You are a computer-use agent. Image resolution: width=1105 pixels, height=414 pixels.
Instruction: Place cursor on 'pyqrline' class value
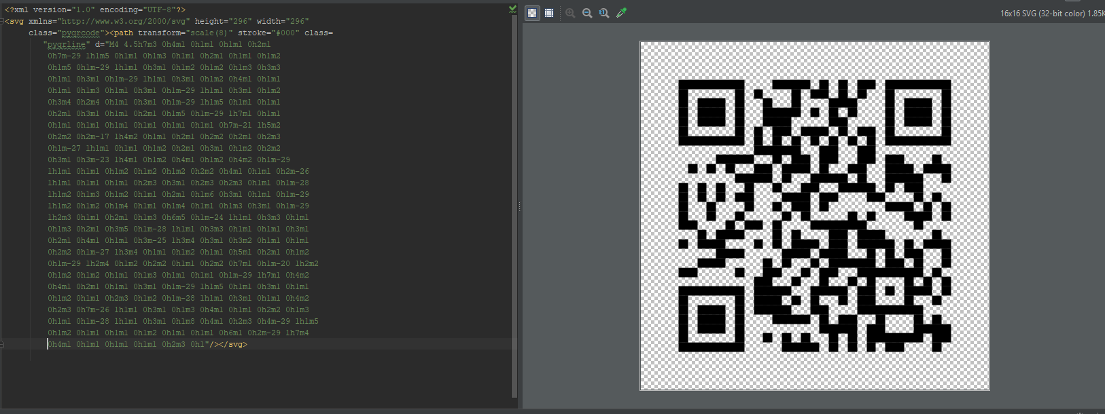67,44
